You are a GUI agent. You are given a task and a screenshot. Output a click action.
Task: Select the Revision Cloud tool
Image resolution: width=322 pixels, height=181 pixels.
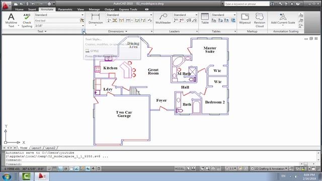(260, 20)
